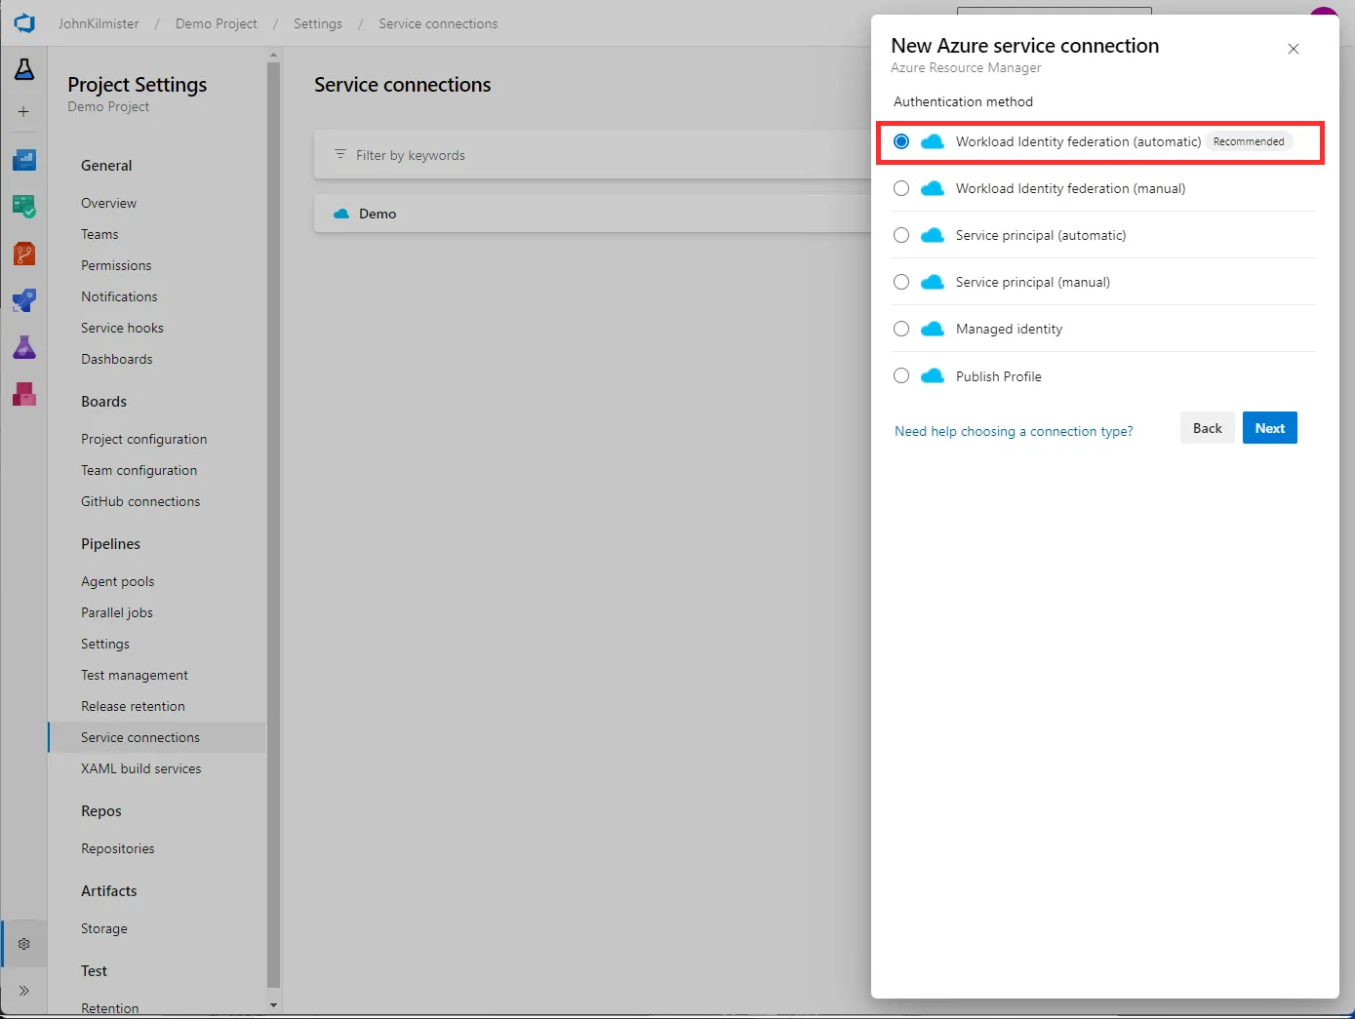Open the Demo service connection row
This screenshot has width=1355, height=1019.
(x=592, y=214)
